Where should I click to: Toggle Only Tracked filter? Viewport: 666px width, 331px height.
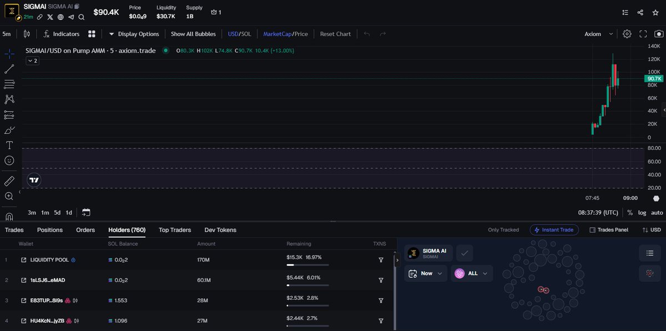[503, 230]
